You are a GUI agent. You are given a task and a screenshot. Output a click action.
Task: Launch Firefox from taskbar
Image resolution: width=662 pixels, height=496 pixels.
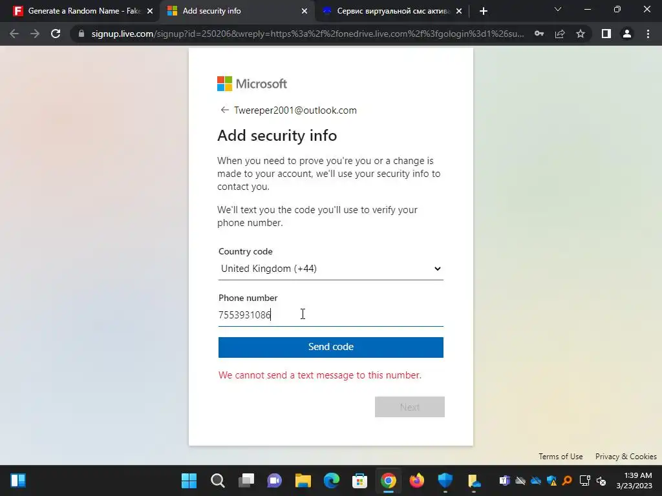[417, 480]
